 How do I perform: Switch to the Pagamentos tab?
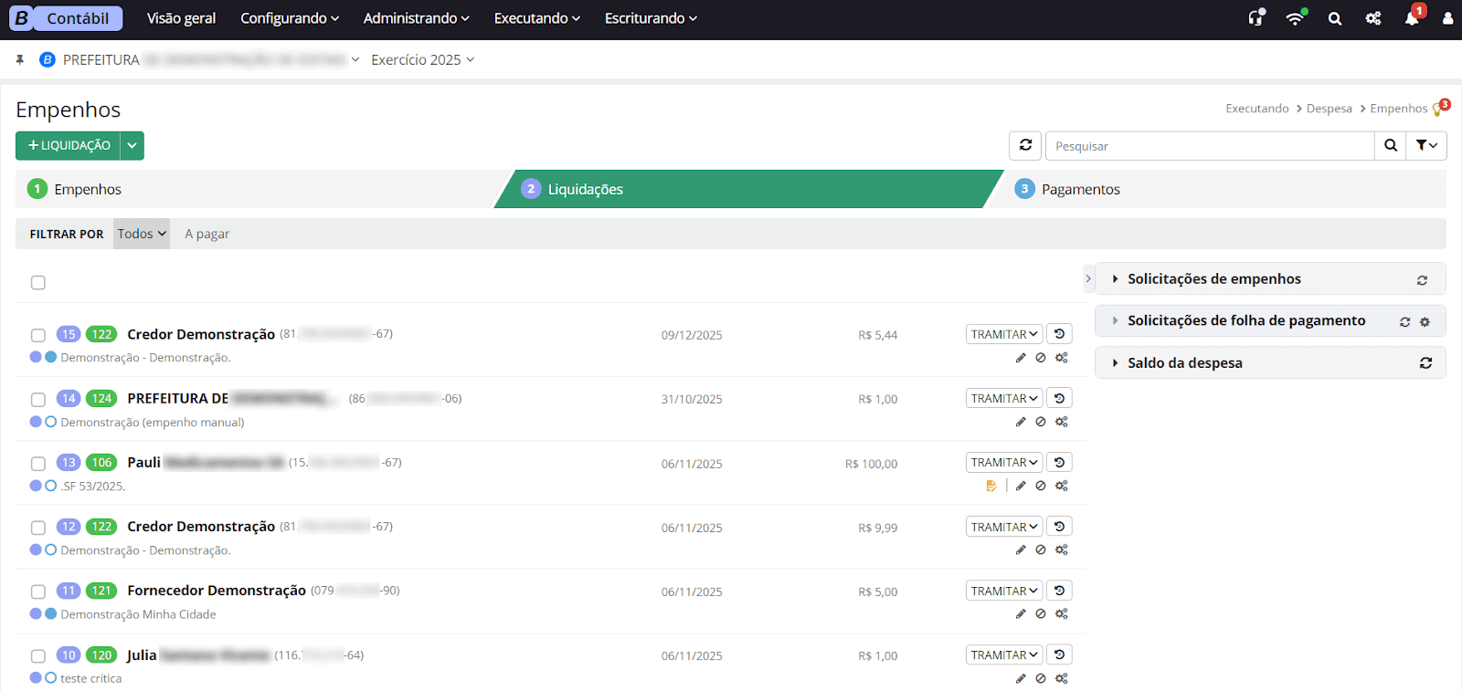(x=1080, y=190)
